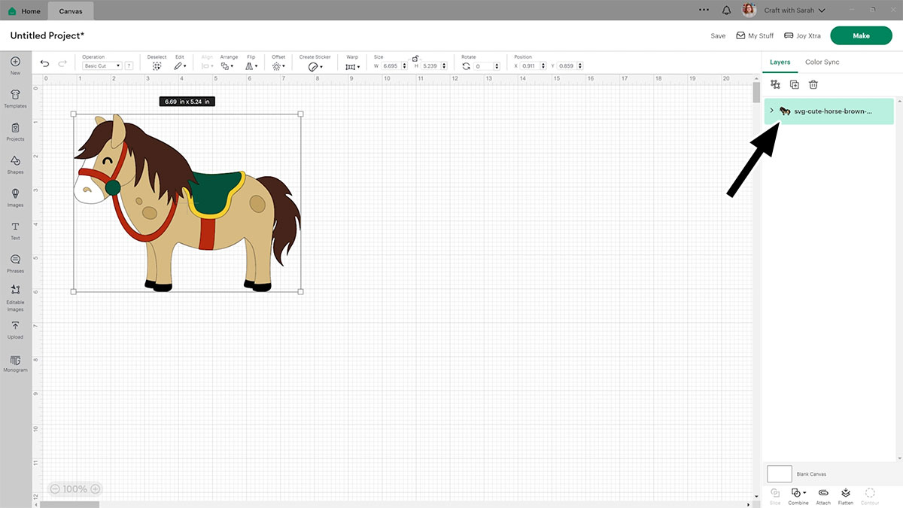Duplicate the selected layer

795,85
